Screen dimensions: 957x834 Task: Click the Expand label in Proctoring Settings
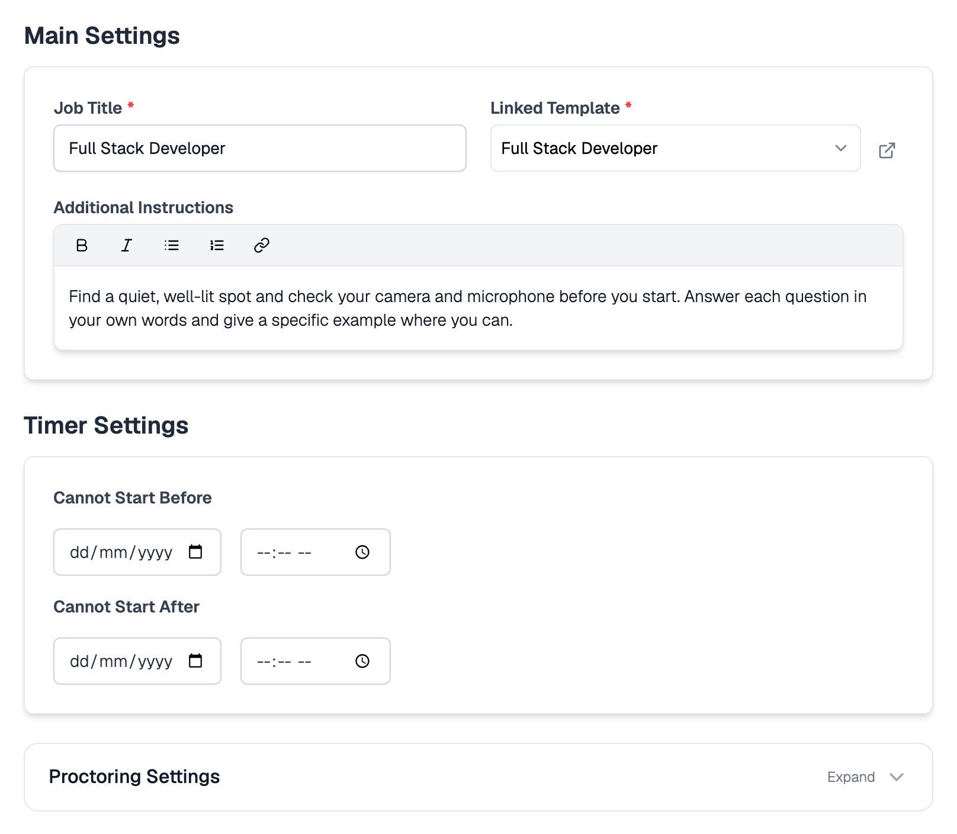[851, 777]
